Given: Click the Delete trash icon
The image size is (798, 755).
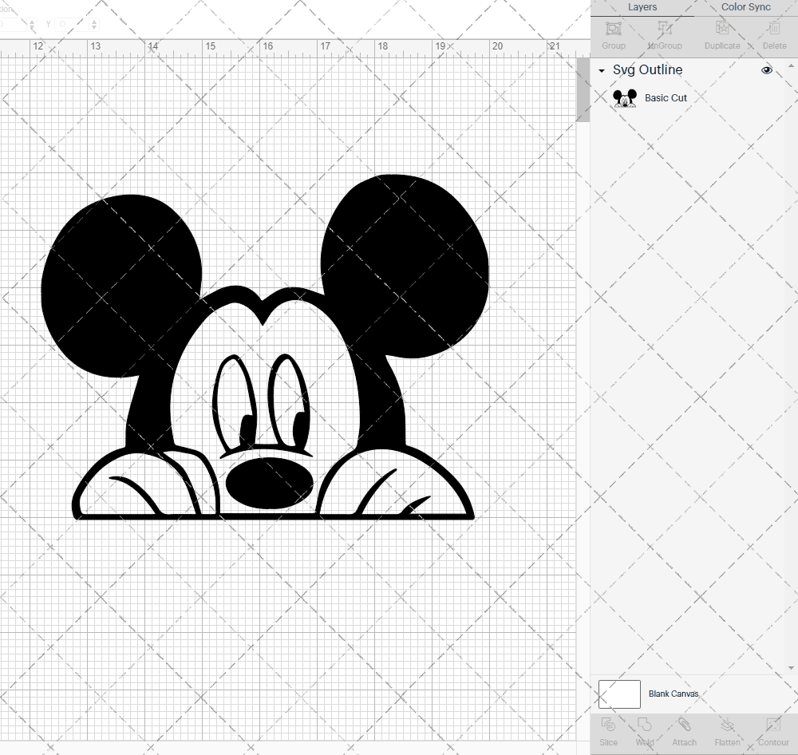Looking at the screenshot, I should point(773,32).
